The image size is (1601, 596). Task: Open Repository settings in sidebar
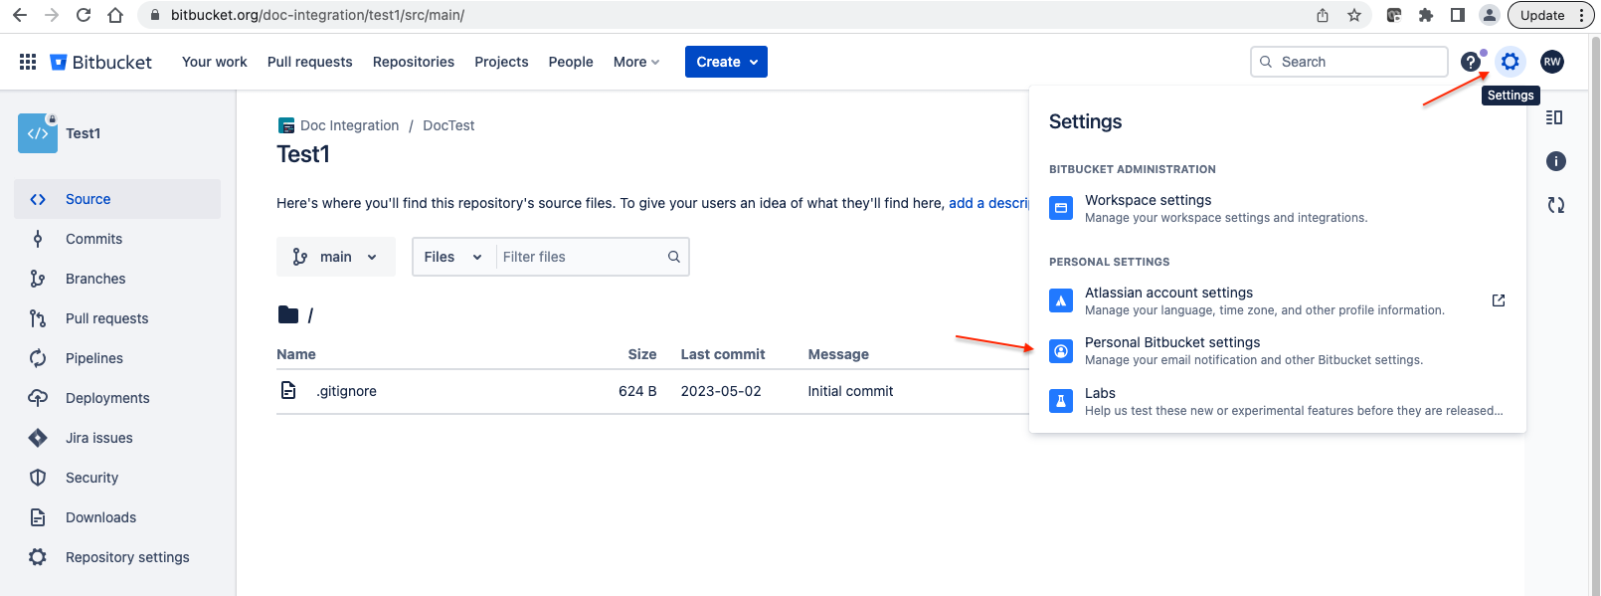127,557
